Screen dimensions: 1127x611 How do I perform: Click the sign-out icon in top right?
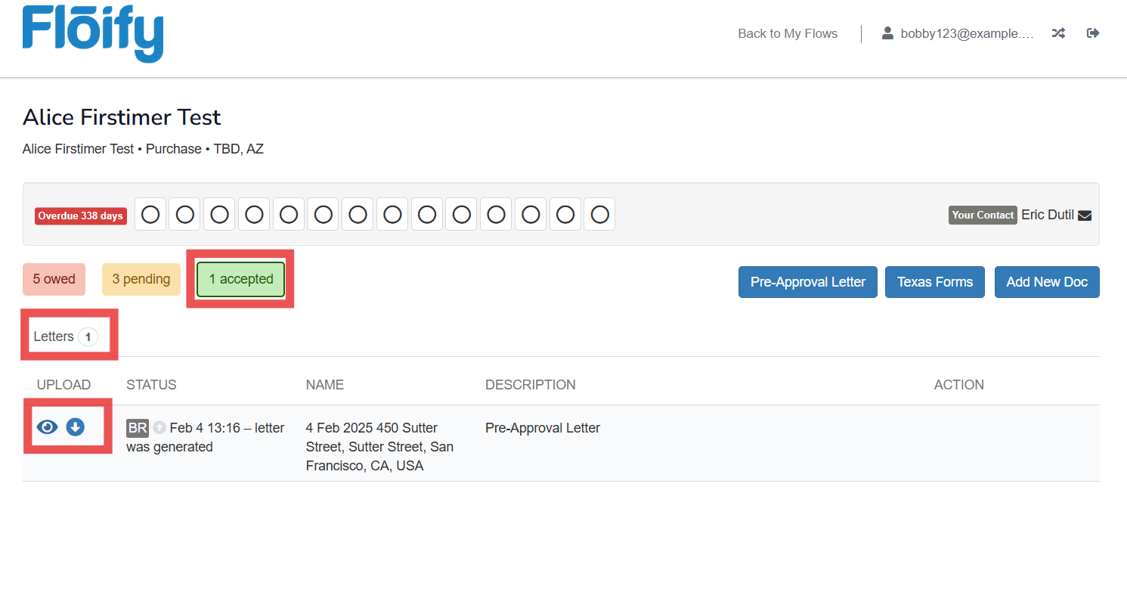[1092, 33]
